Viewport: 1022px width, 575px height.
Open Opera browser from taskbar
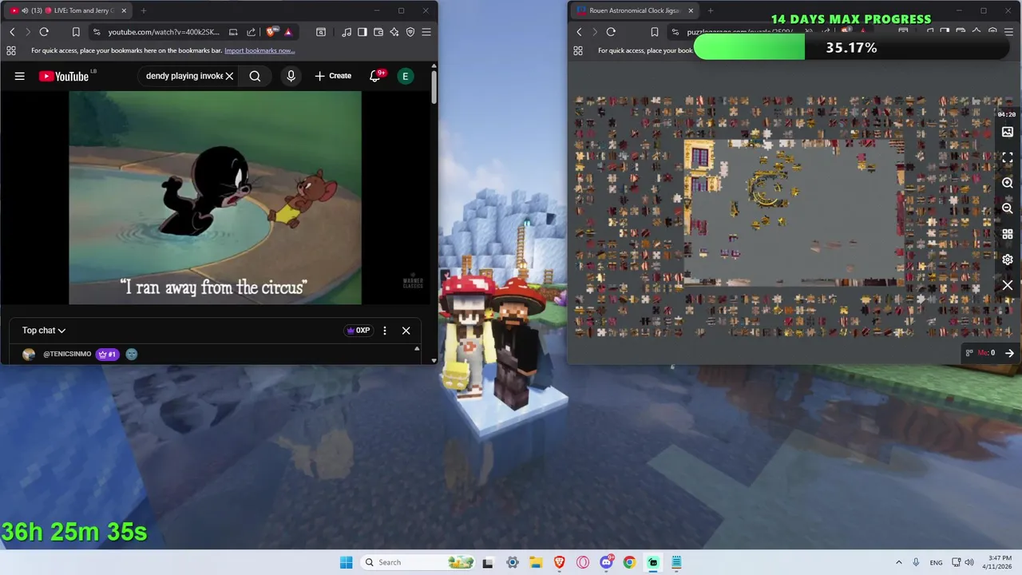click(583, 562)
